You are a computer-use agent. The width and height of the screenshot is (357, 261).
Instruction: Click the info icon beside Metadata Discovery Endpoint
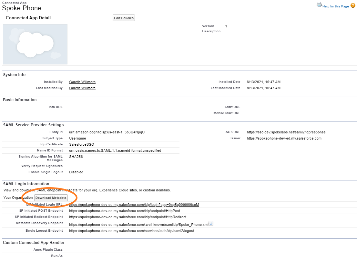[211, 224]
